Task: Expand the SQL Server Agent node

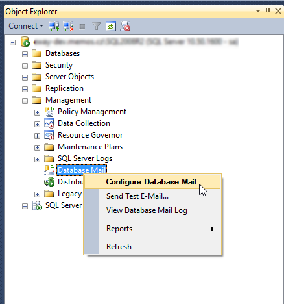Action: pyautogui.click(x=25, y=206)
